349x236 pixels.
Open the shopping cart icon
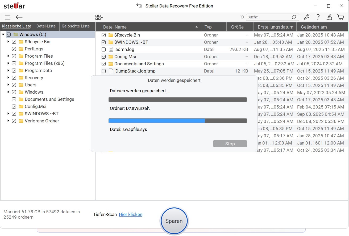coord(340,17)
